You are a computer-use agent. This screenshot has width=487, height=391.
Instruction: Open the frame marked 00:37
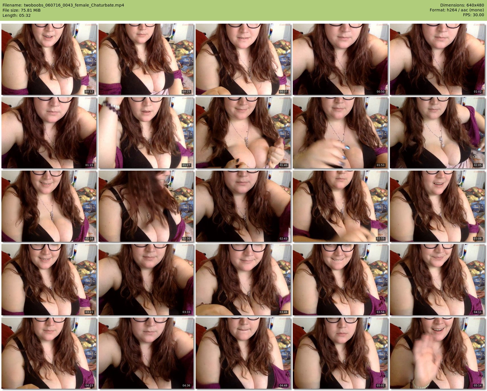(x=243, y=59)
